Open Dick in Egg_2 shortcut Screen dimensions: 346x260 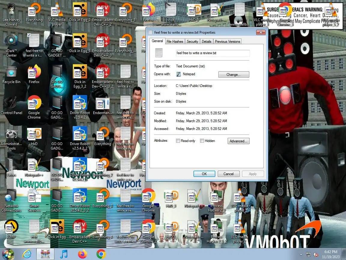tap(80, 12)
